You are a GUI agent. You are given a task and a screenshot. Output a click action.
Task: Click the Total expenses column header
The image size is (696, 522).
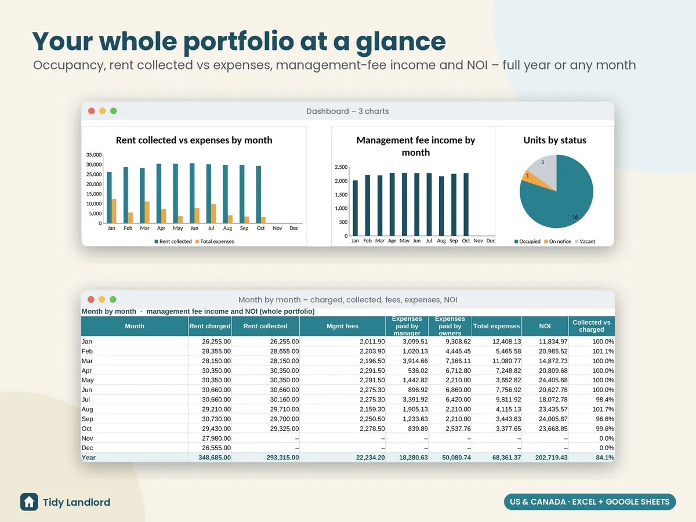[496, 326]
